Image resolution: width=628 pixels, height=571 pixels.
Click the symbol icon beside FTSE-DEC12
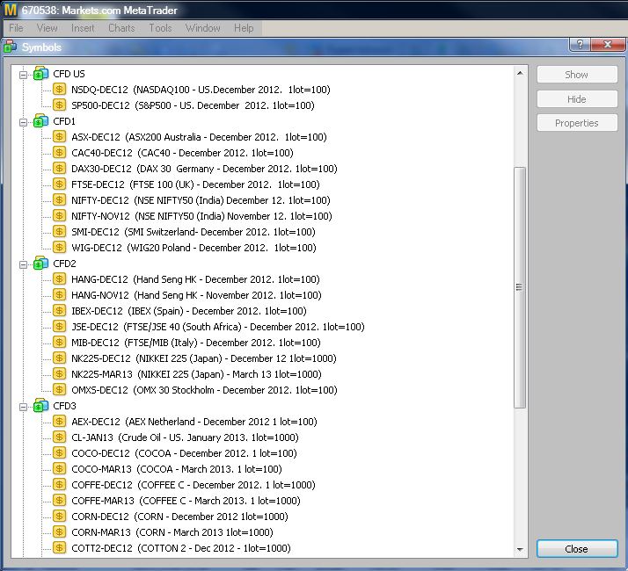coord(59,184)
